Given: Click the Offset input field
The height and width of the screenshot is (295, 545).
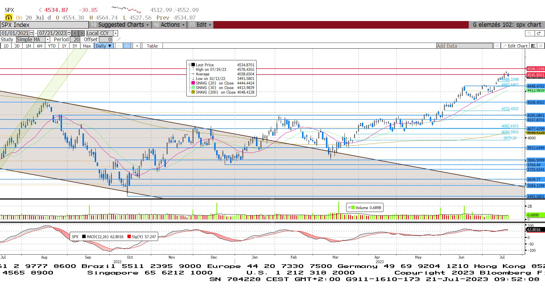Looking at the screenshot, I should coord(106,40).
